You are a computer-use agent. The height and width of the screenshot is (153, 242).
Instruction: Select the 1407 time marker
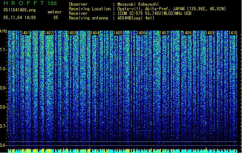[x=164, y=33]
